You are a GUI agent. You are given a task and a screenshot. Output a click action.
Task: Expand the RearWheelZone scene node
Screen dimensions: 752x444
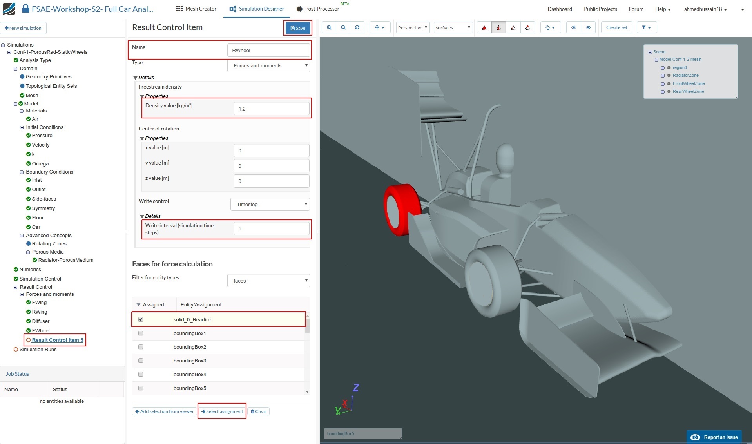(x=663, y=92)
